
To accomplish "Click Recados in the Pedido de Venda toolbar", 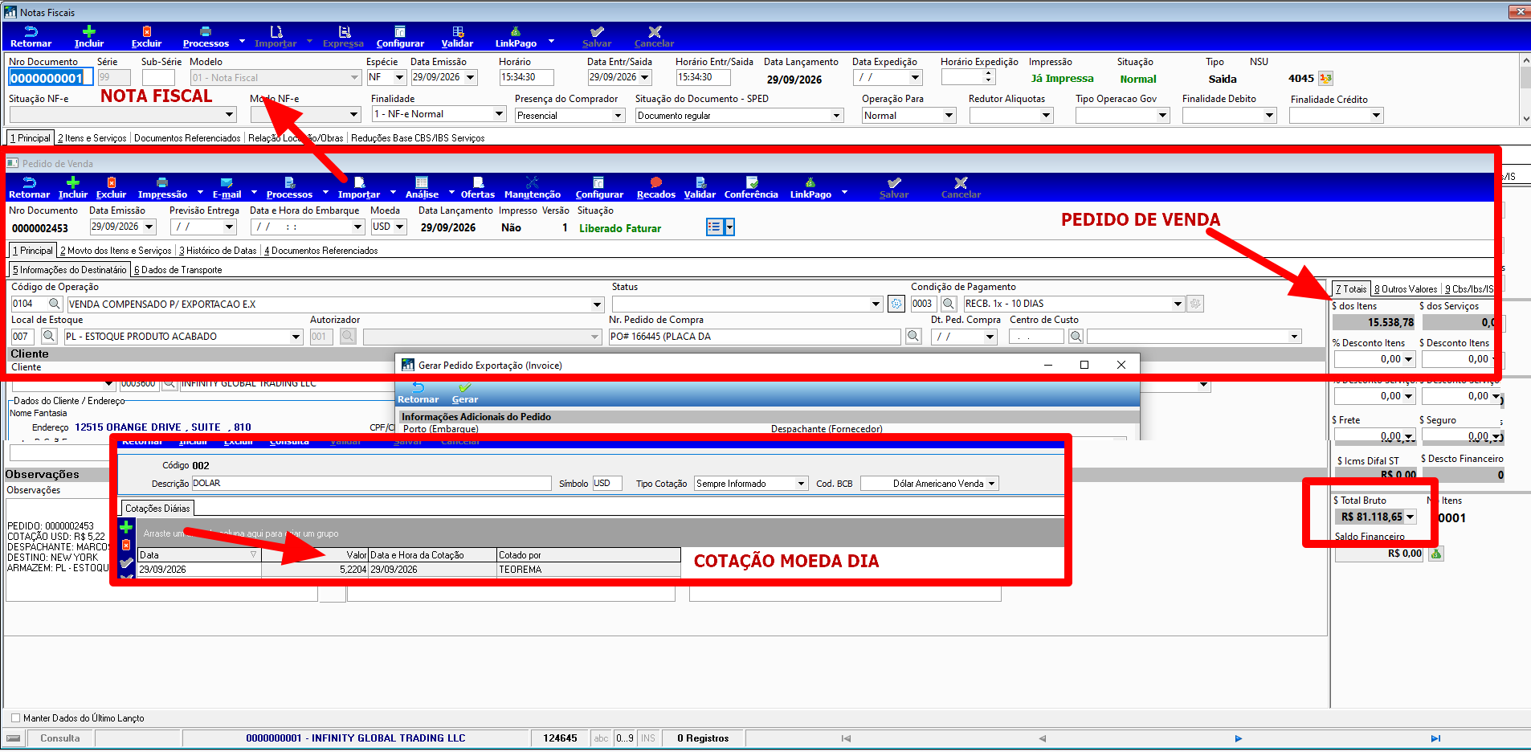I will tap(656, 188).
